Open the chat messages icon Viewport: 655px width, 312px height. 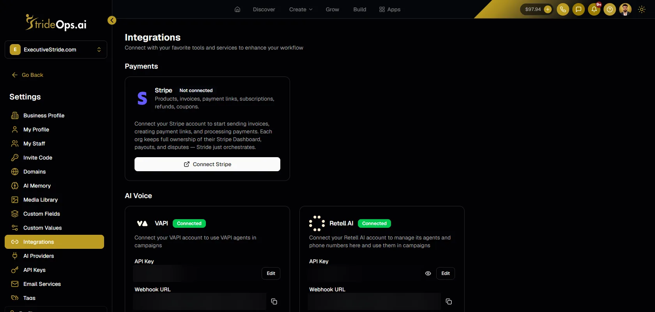[x=579, y=9]
